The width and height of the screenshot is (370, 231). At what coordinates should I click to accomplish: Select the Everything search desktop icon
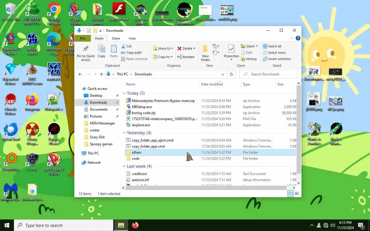click(x=10, y=162)
